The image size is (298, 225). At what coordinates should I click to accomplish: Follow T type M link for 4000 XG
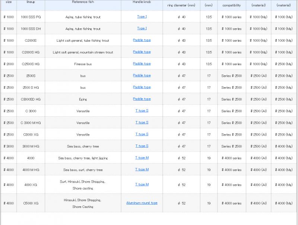[x=142, y=184]
